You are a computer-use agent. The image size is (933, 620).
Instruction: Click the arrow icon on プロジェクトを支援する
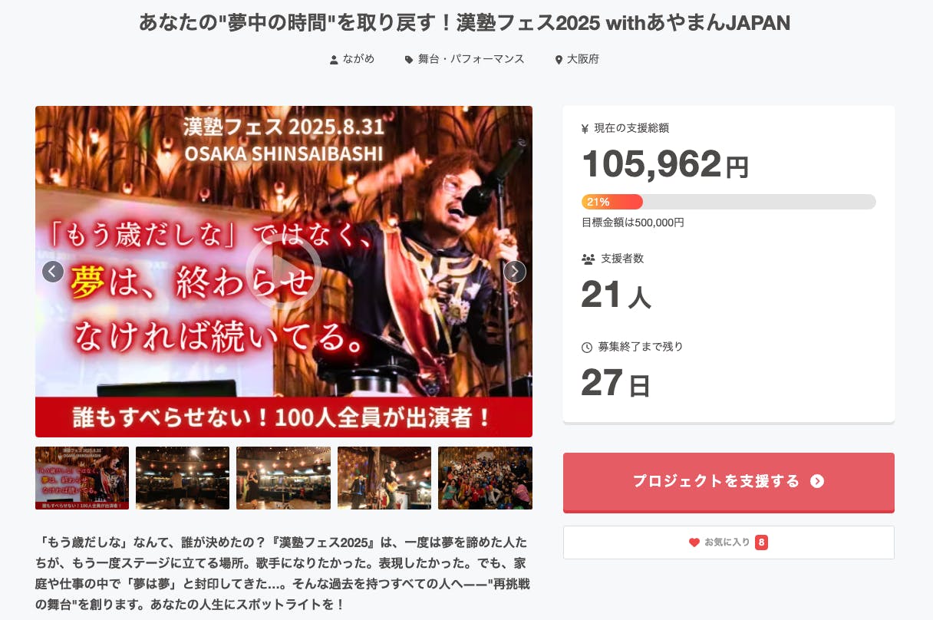(817, 481)
